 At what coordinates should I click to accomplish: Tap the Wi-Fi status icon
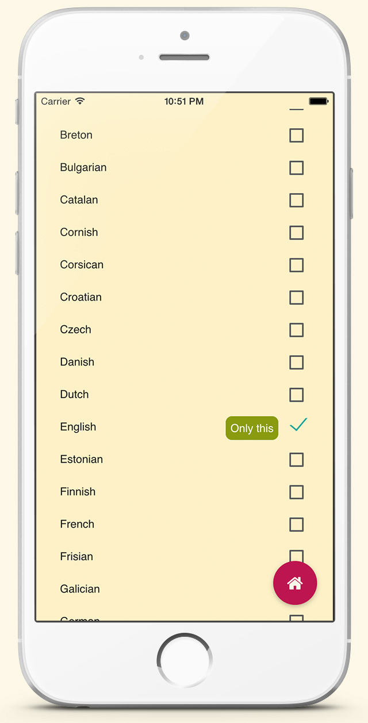pos(80,101)
